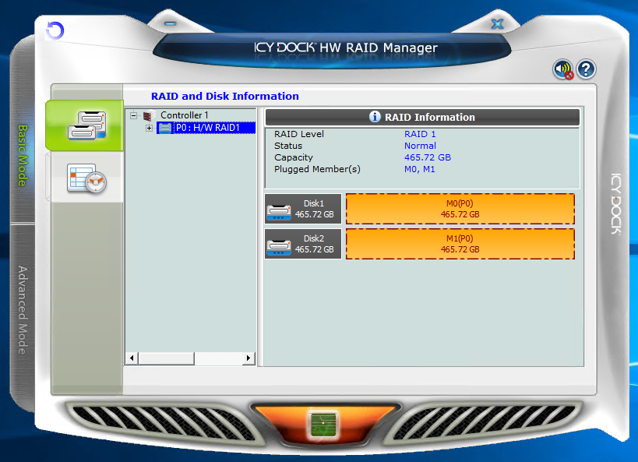Select Controller 1 in the tree
This screenshot has height=462, width=638.
click(185, 115)
